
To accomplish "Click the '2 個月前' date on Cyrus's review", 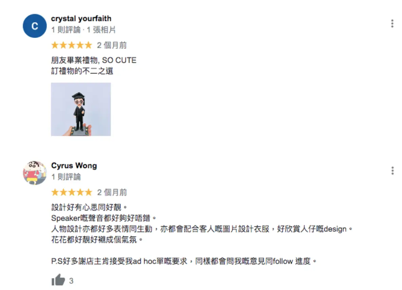I will 112,192.
